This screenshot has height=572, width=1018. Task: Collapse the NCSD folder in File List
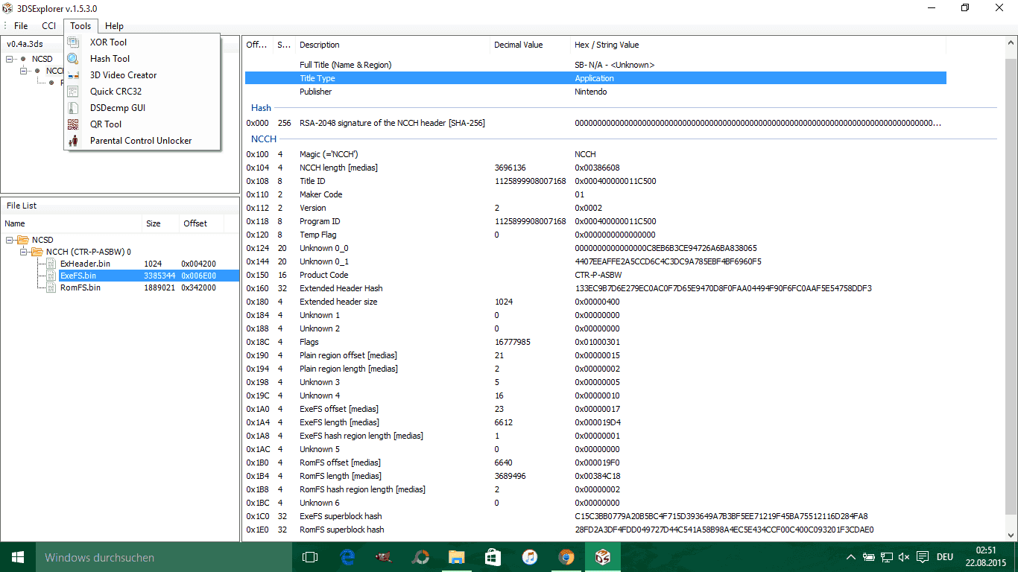(10, 240)
